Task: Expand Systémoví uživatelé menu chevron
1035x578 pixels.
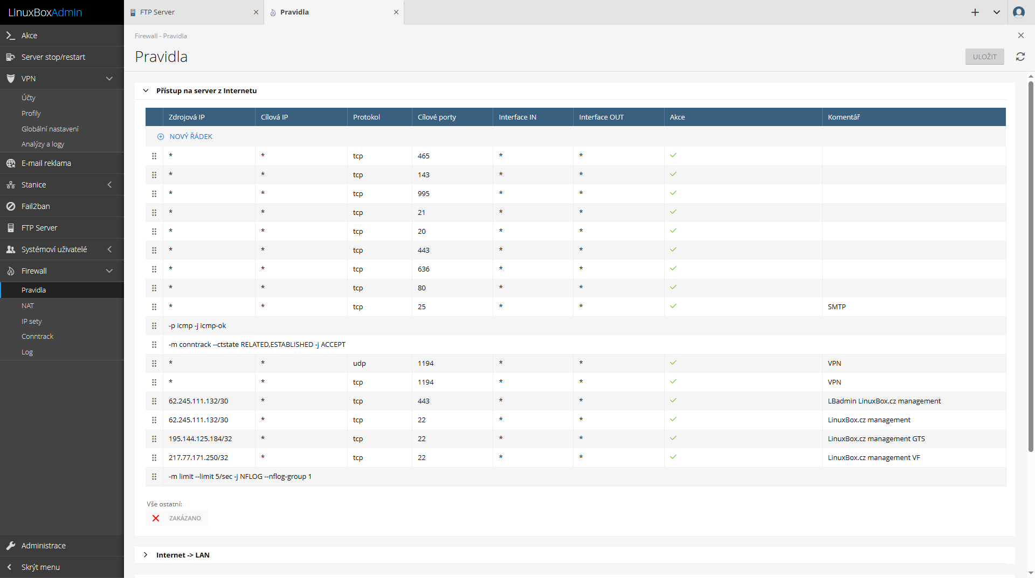Action: [109, 249]
